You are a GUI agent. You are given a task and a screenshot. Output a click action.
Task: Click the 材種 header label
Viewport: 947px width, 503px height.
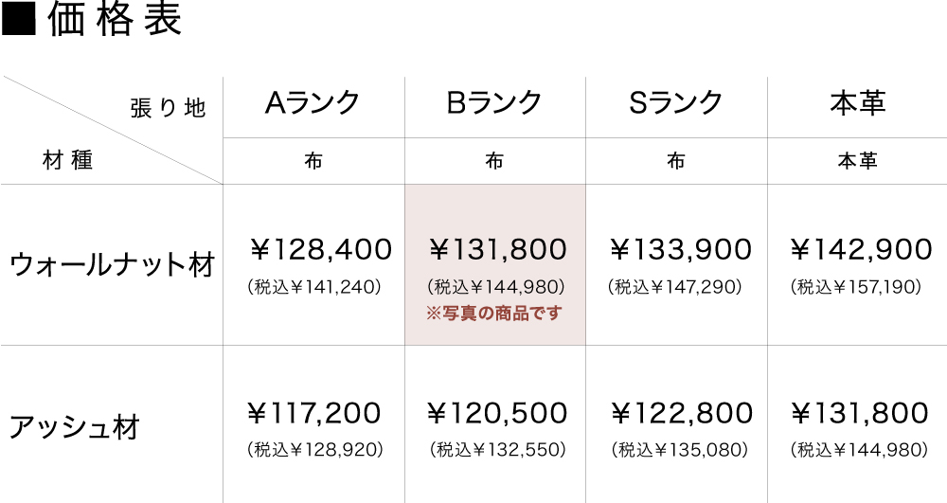click(x=68, y=160)
